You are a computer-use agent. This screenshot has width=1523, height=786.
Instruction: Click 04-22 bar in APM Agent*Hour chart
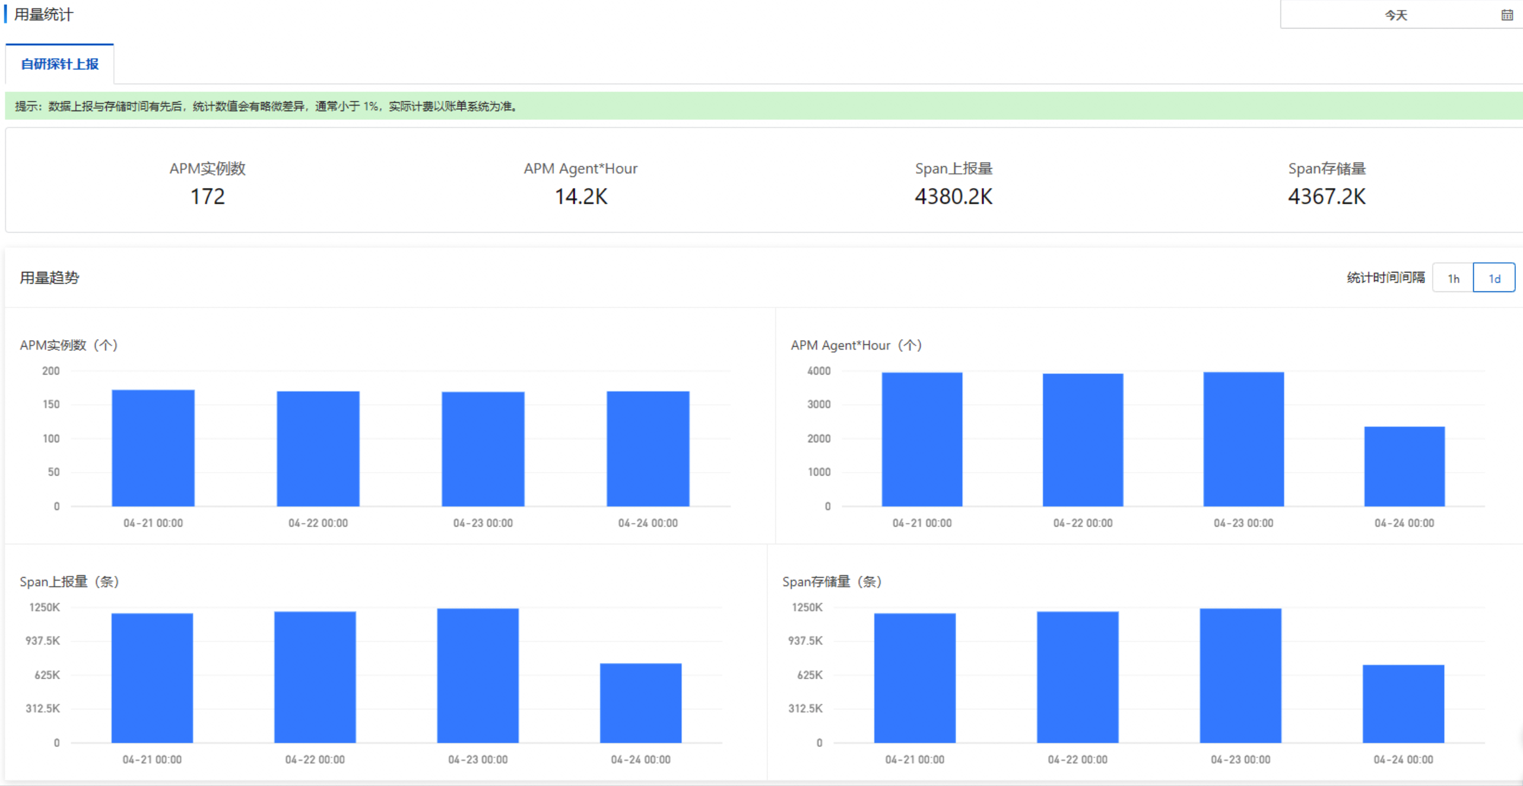(1083, 440)
